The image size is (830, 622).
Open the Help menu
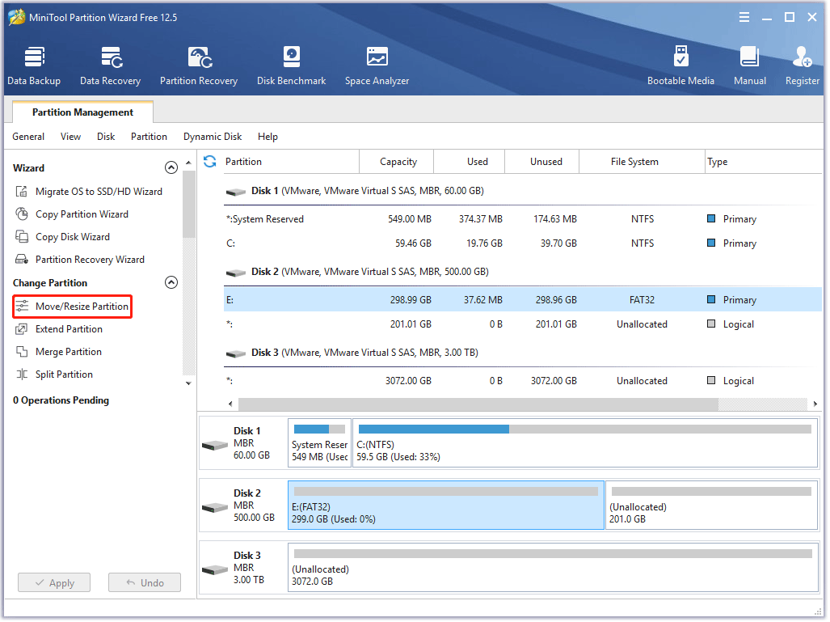(268, 137)
